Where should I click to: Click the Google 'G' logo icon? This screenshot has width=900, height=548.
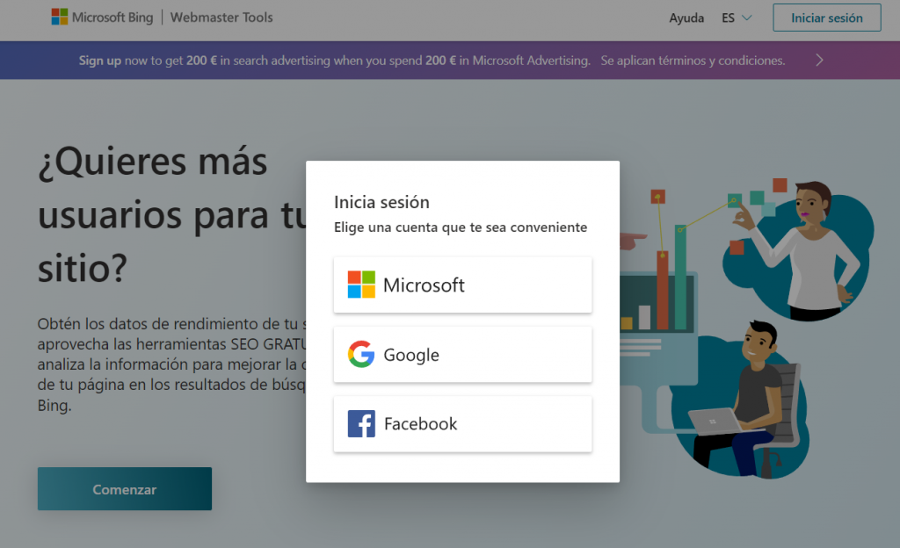point(360,354)
